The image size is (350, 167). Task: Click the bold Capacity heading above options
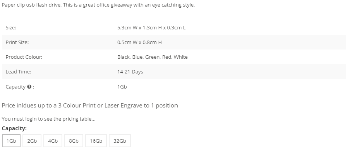tap(14, 128)
